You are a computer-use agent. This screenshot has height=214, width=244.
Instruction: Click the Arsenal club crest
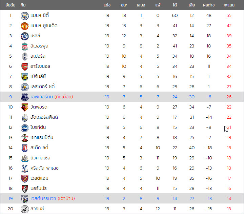25,67
